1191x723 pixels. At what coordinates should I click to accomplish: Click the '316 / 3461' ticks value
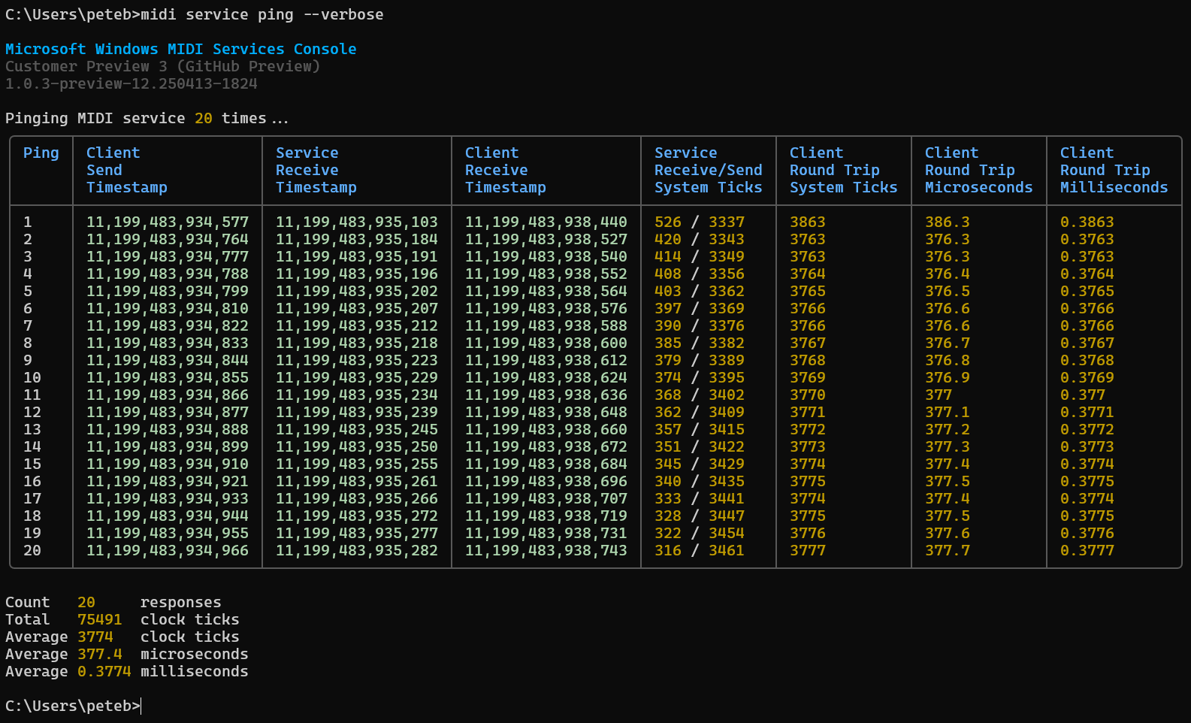(700, 550)
